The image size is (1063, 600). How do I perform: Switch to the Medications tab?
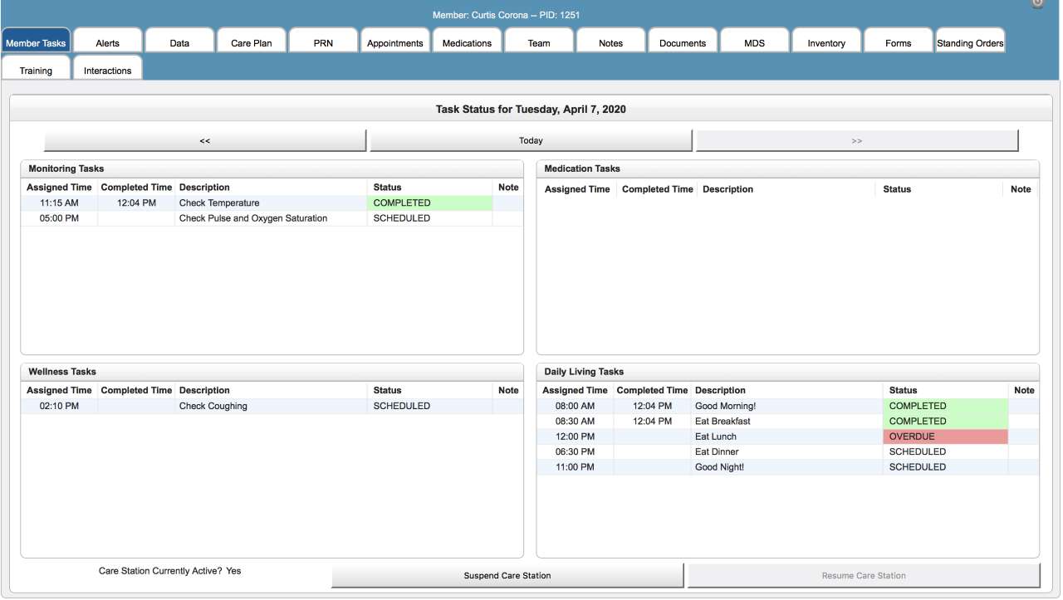(x=467, y=41)
